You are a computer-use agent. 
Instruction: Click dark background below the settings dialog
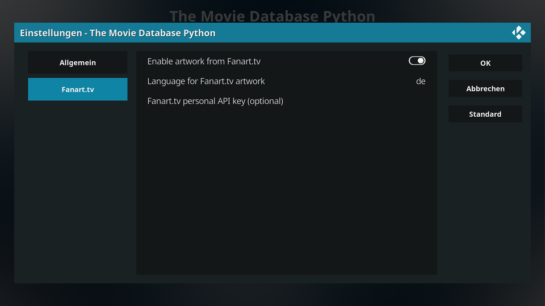click(272, 295)
